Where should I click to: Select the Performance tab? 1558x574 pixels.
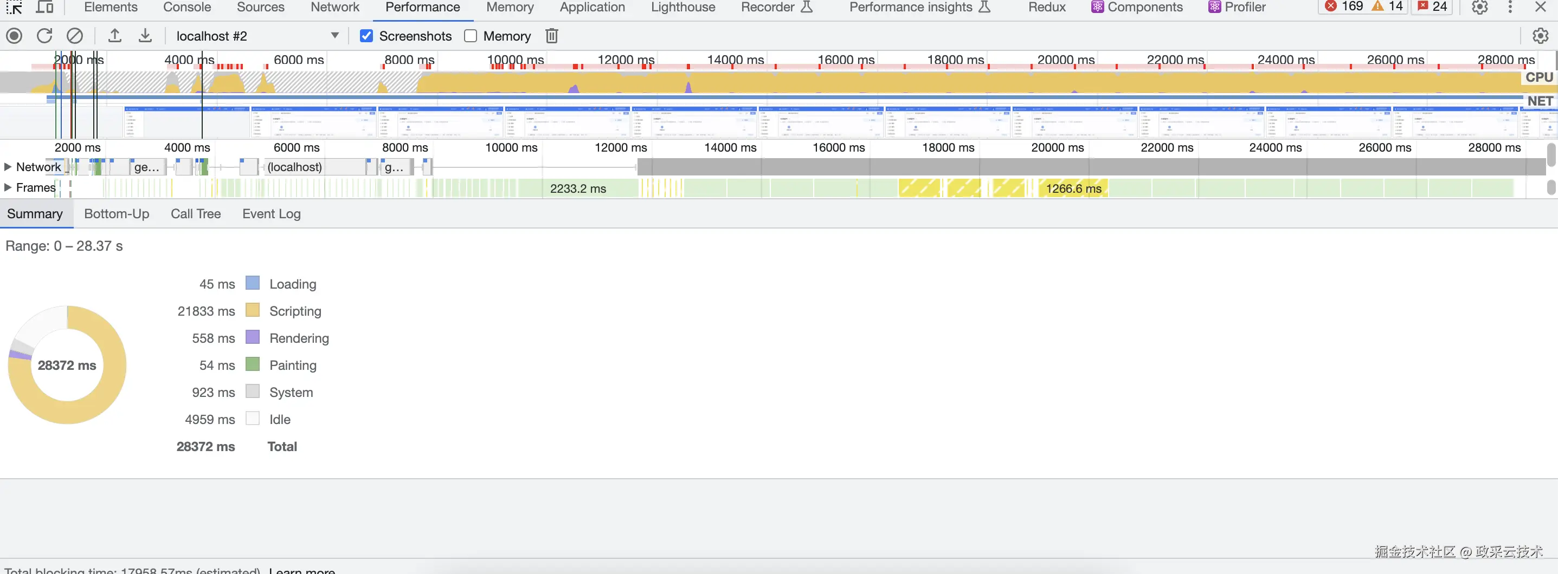[423, 7]
